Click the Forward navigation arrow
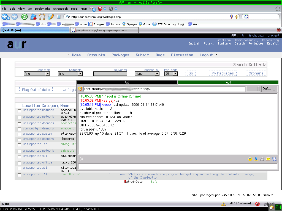This screenshot has height=211, width=282. click(x=15, y=17)
